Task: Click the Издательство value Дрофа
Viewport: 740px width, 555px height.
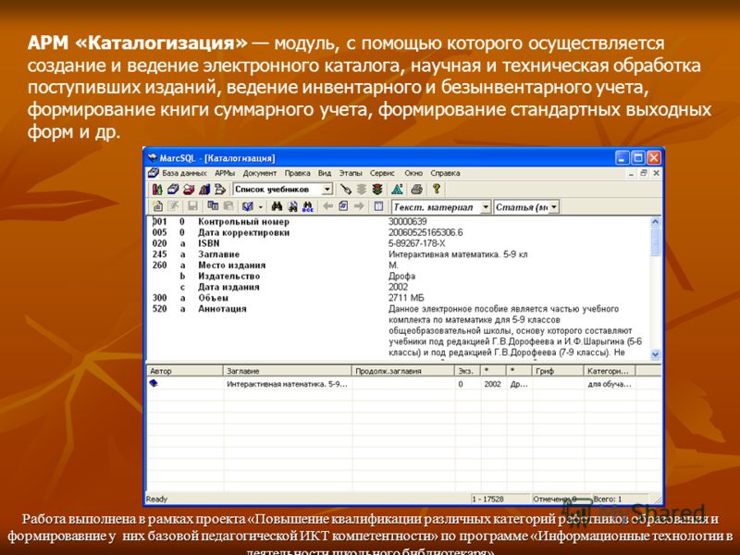Action: pyautogui.click(x=401, y=276)
